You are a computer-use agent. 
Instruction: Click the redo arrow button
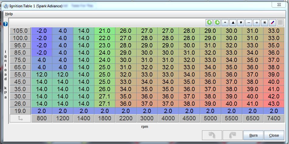(233, 135)
